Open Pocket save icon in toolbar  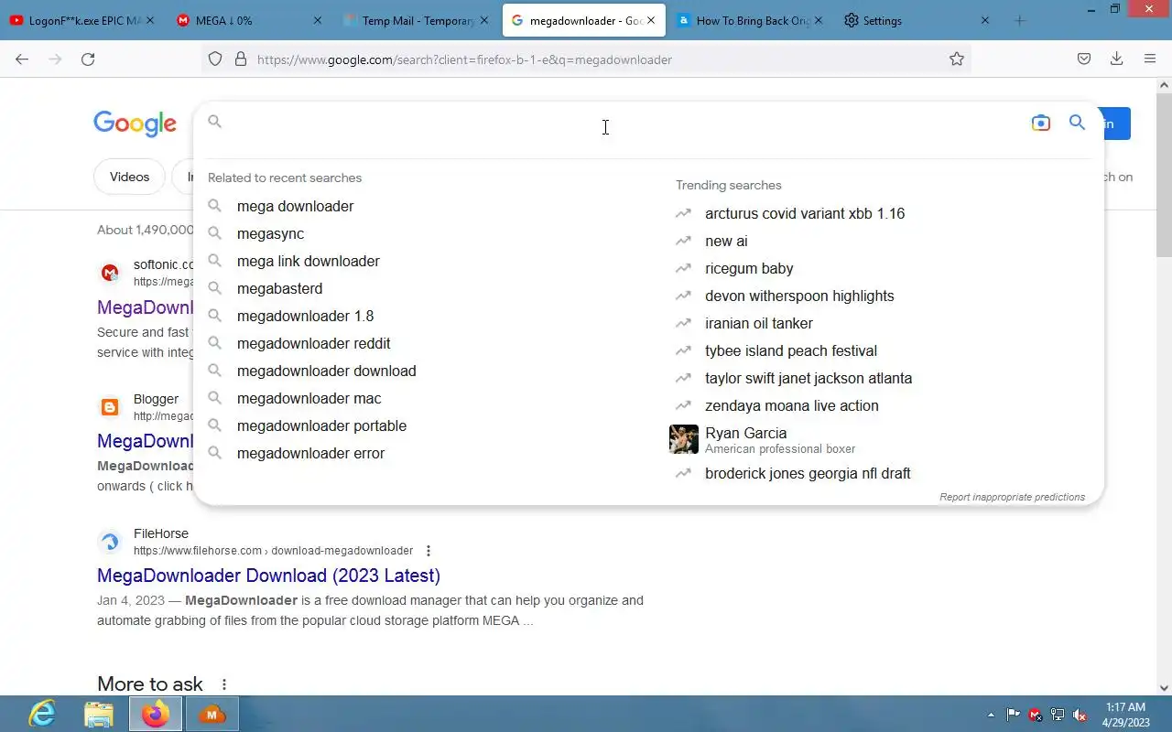coord(1084,59)
